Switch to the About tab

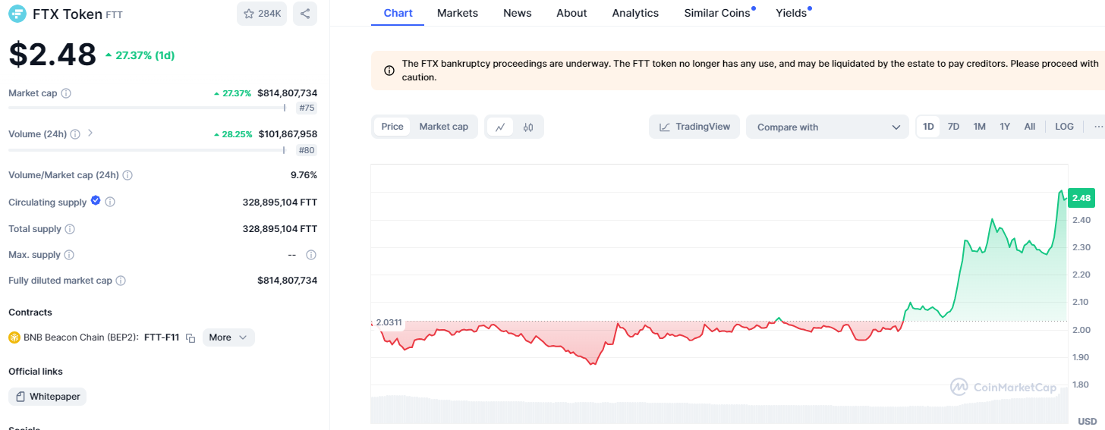coord(571,13)
